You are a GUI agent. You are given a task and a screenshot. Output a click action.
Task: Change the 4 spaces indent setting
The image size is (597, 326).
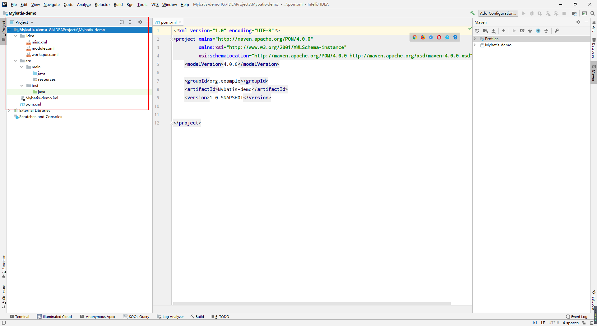pyautogui.click(x=571, y=323)
